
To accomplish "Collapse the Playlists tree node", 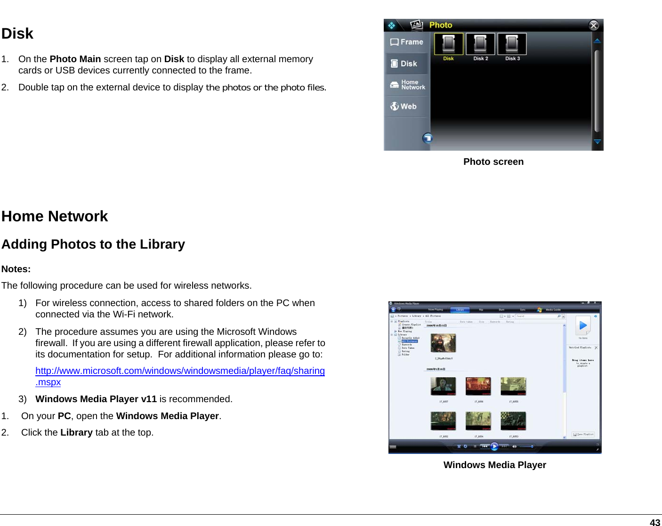I will (391, 321).
